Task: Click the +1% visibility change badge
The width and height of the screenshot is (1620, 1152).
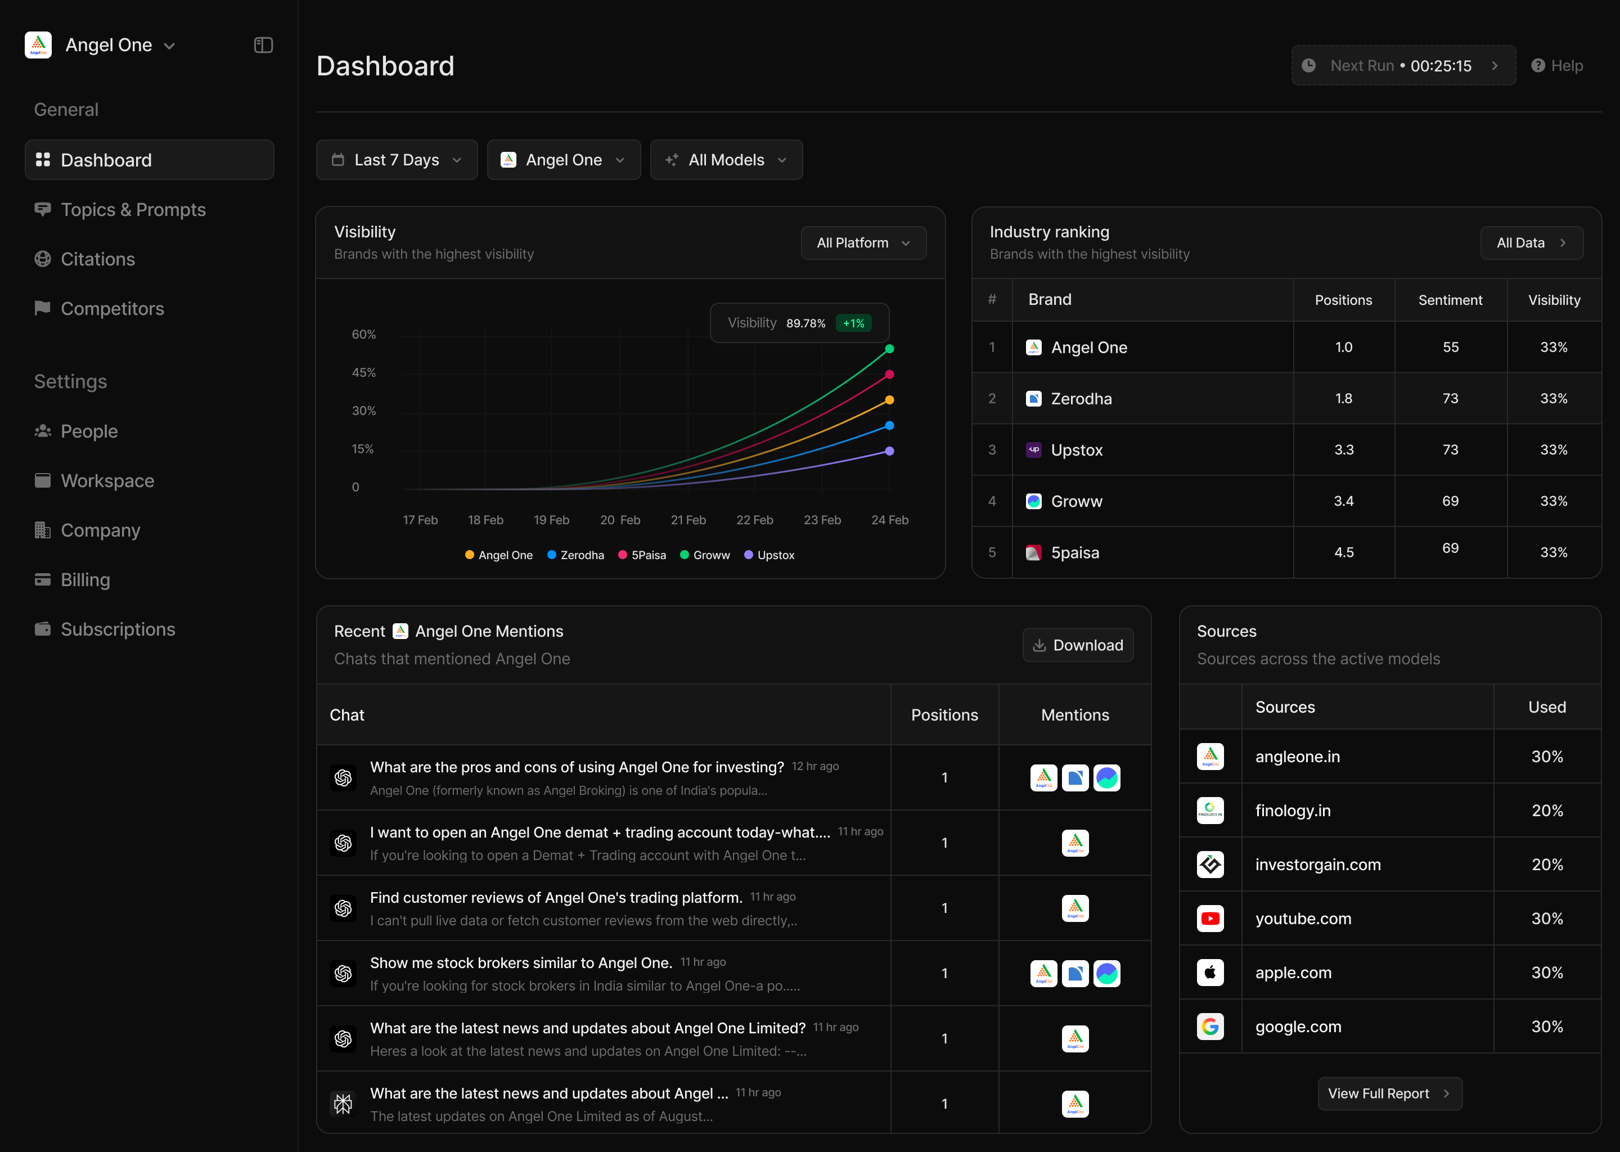Action: pos(853,323)
